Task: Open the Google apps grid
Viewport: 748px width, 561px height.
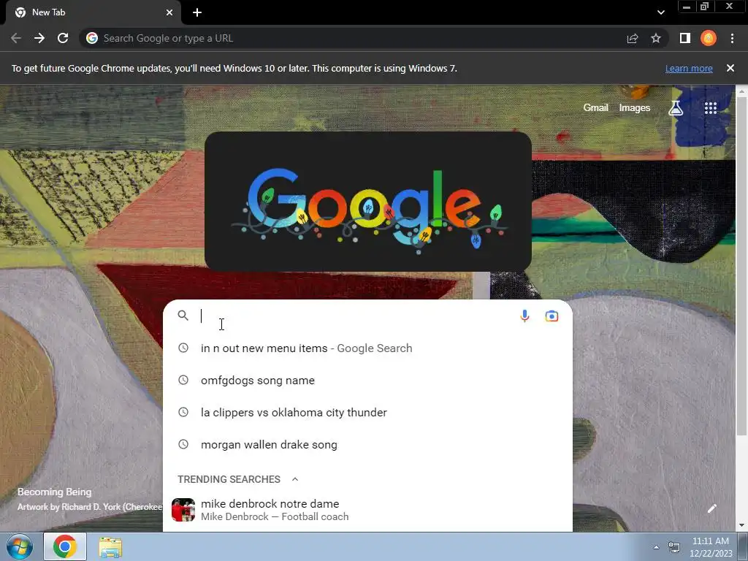Action: coord(711,108)
